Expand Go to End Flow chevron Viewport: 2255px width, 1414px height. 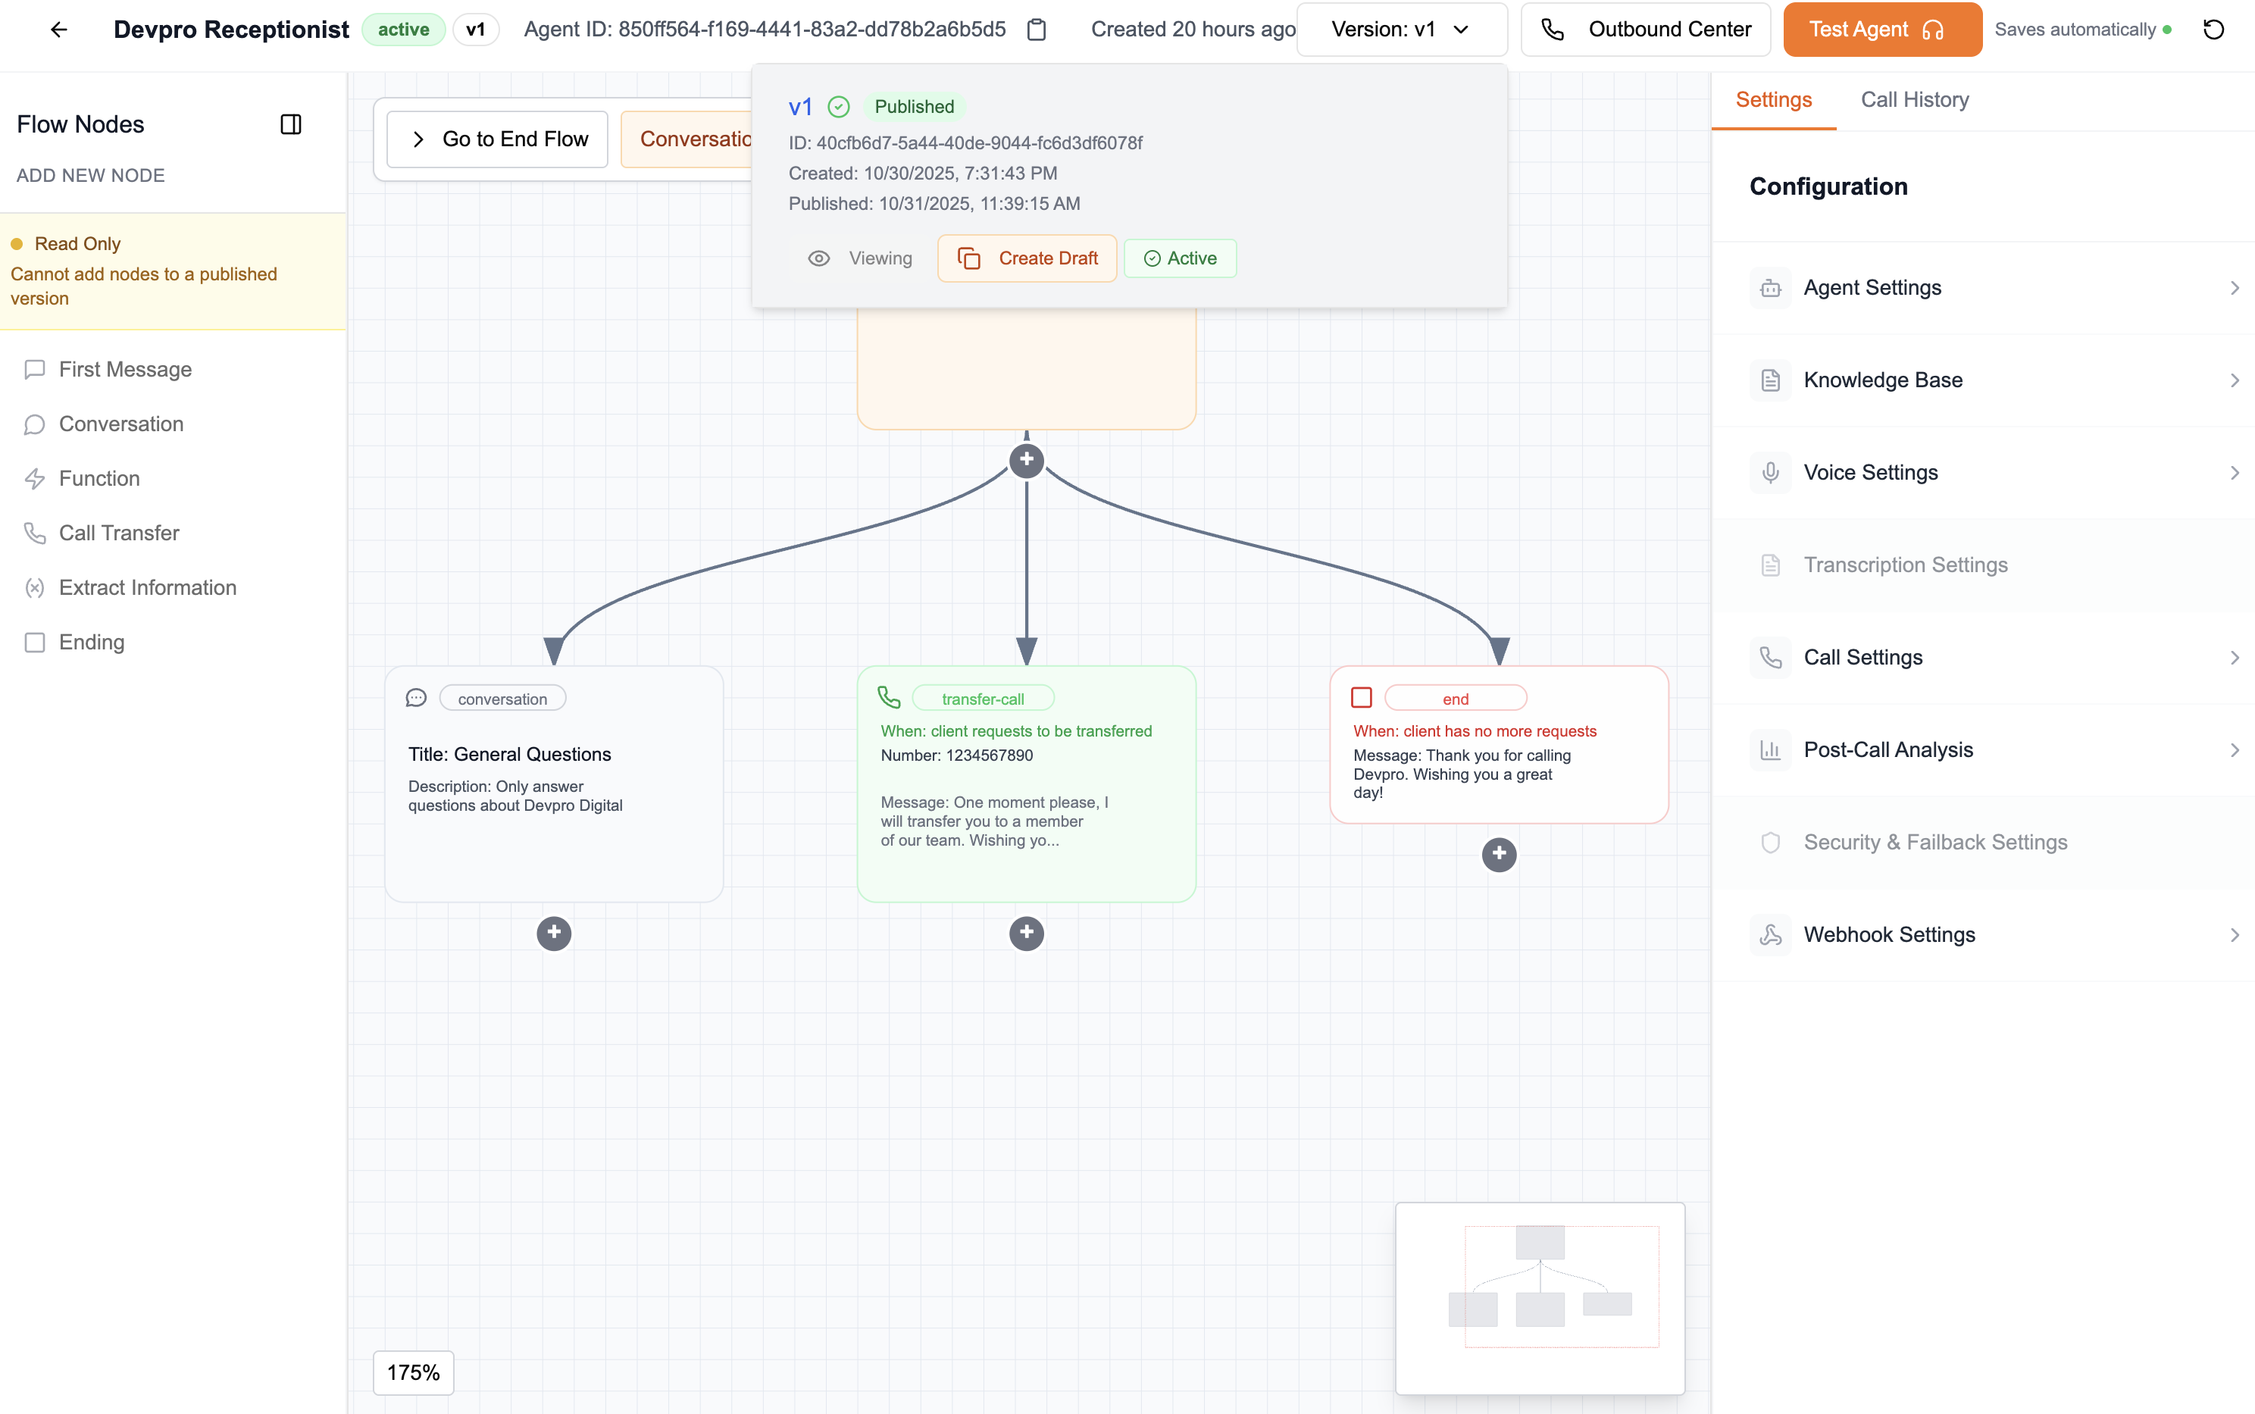[x=419, y=139]
